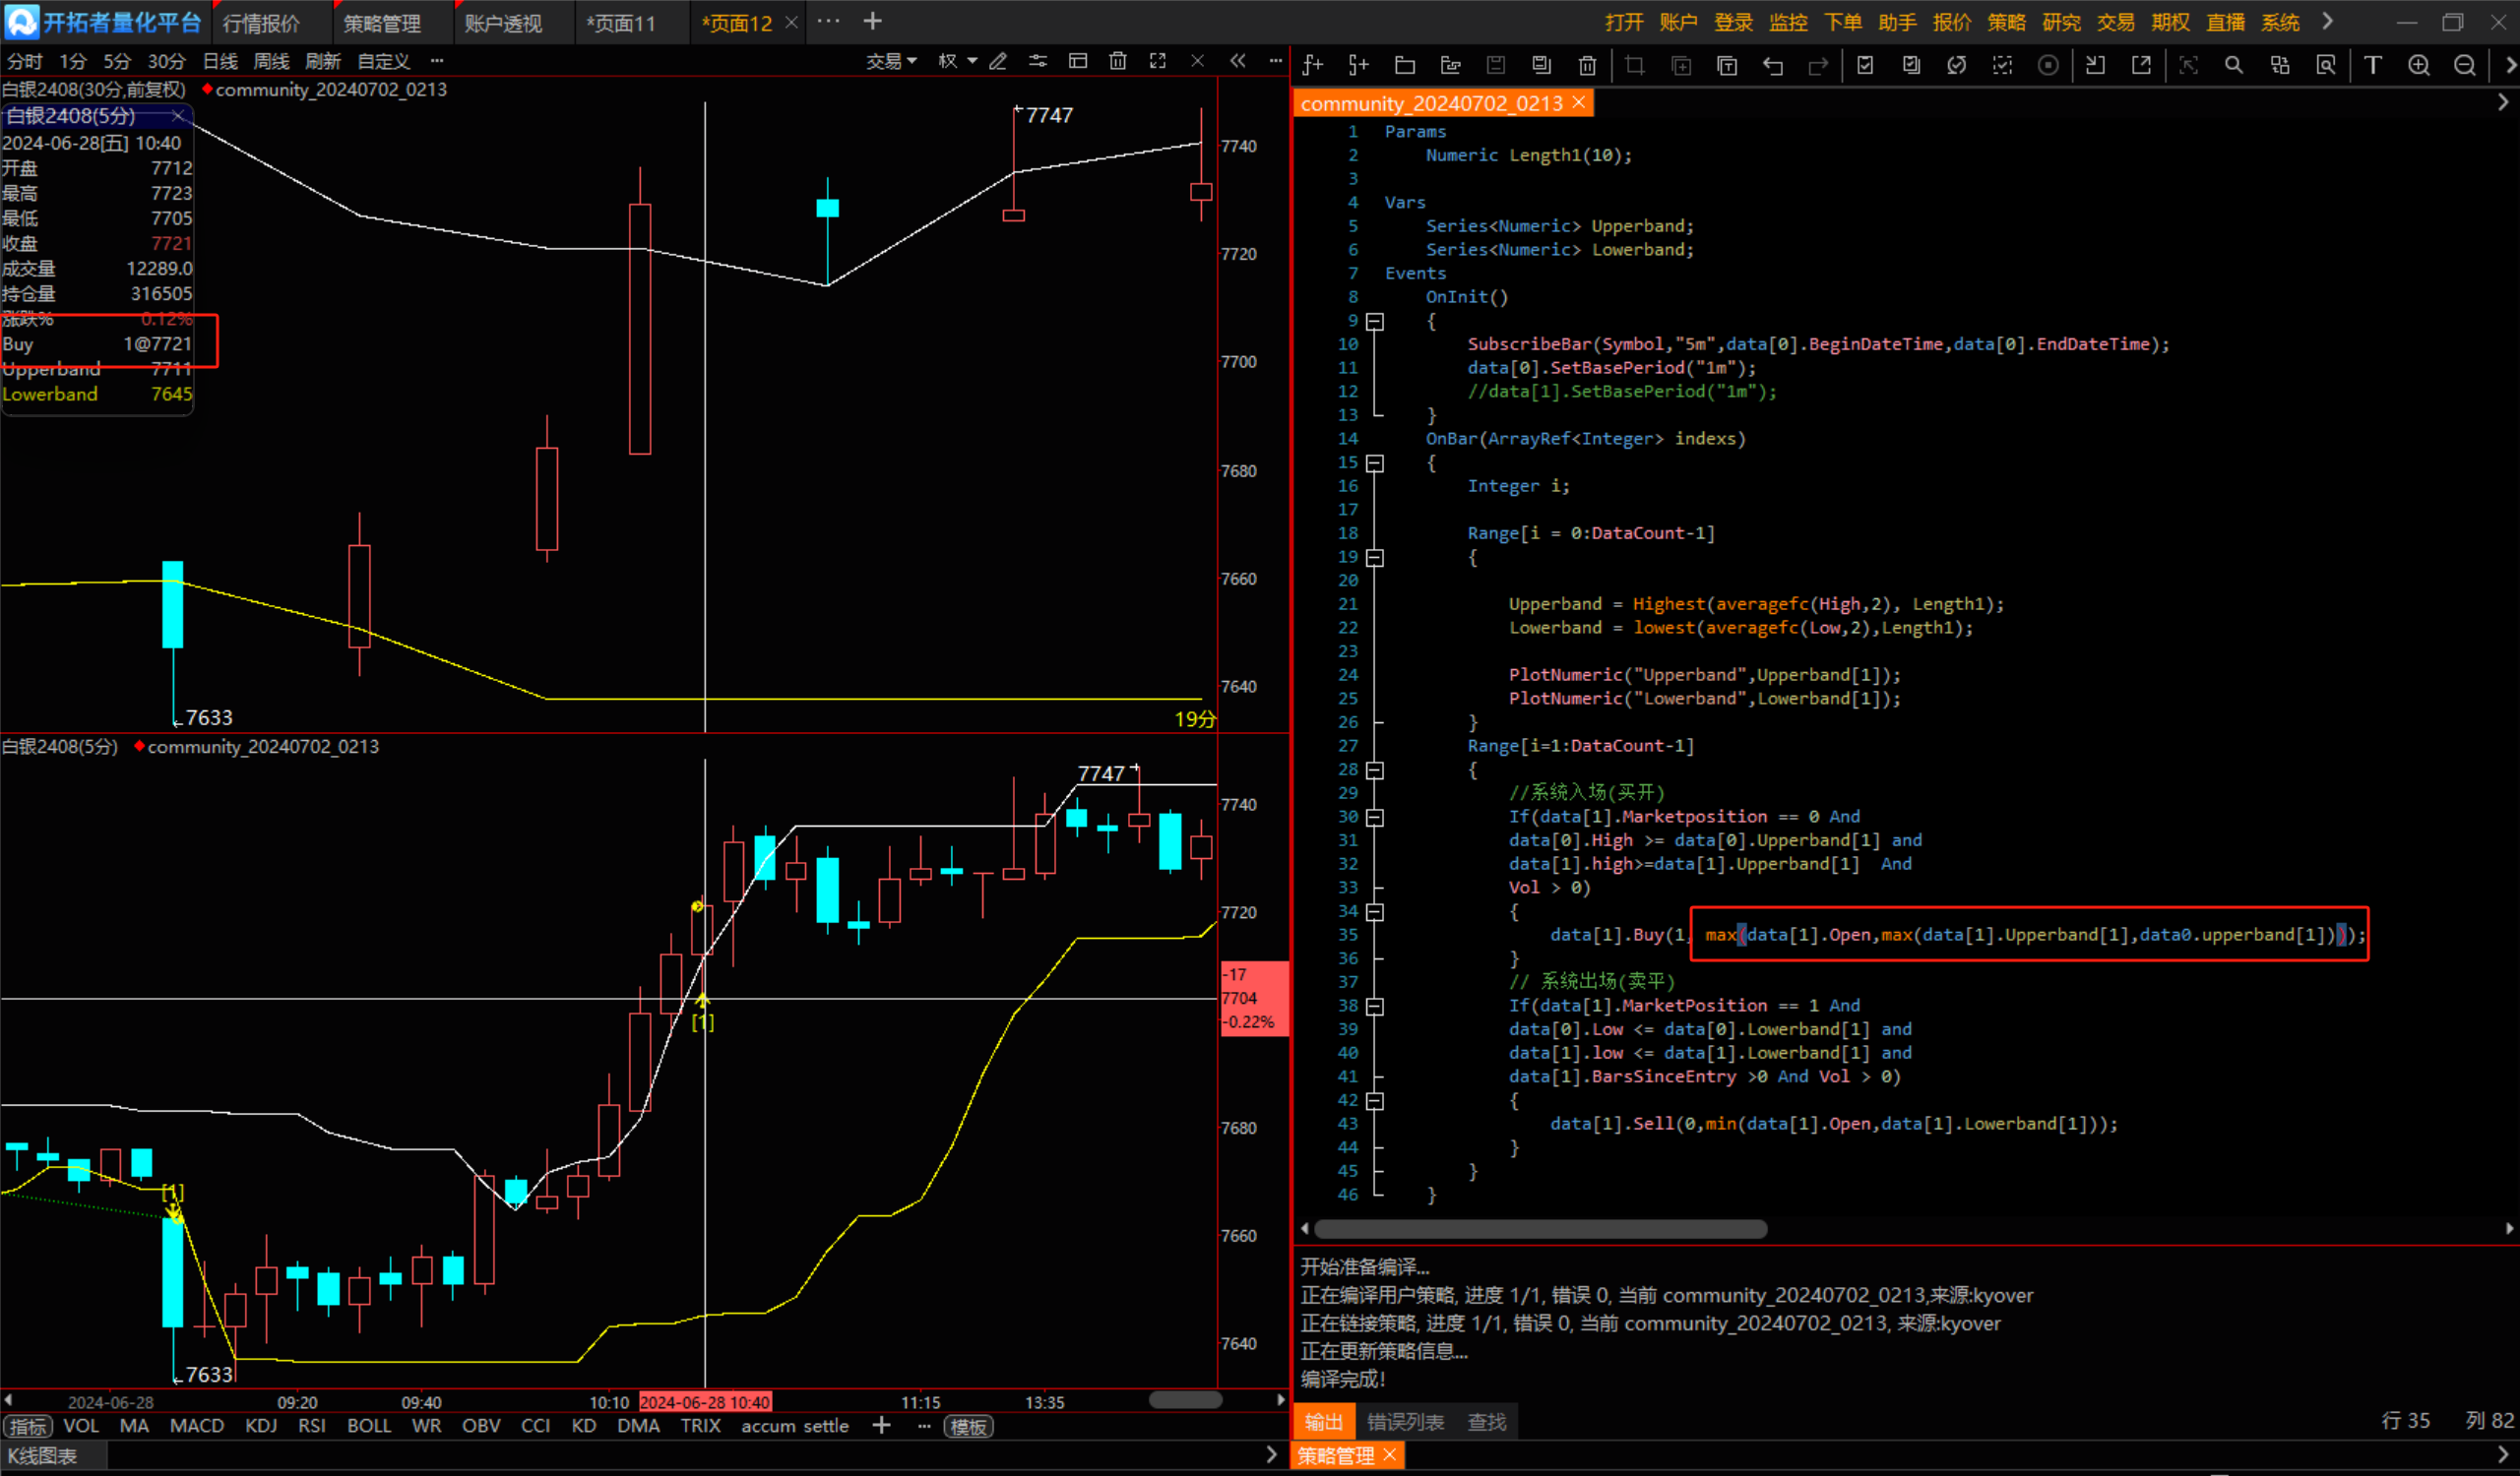Screen dimensions: 2520x1476
Task: Open chart settings sliders icon
Action: point(1038,61)
